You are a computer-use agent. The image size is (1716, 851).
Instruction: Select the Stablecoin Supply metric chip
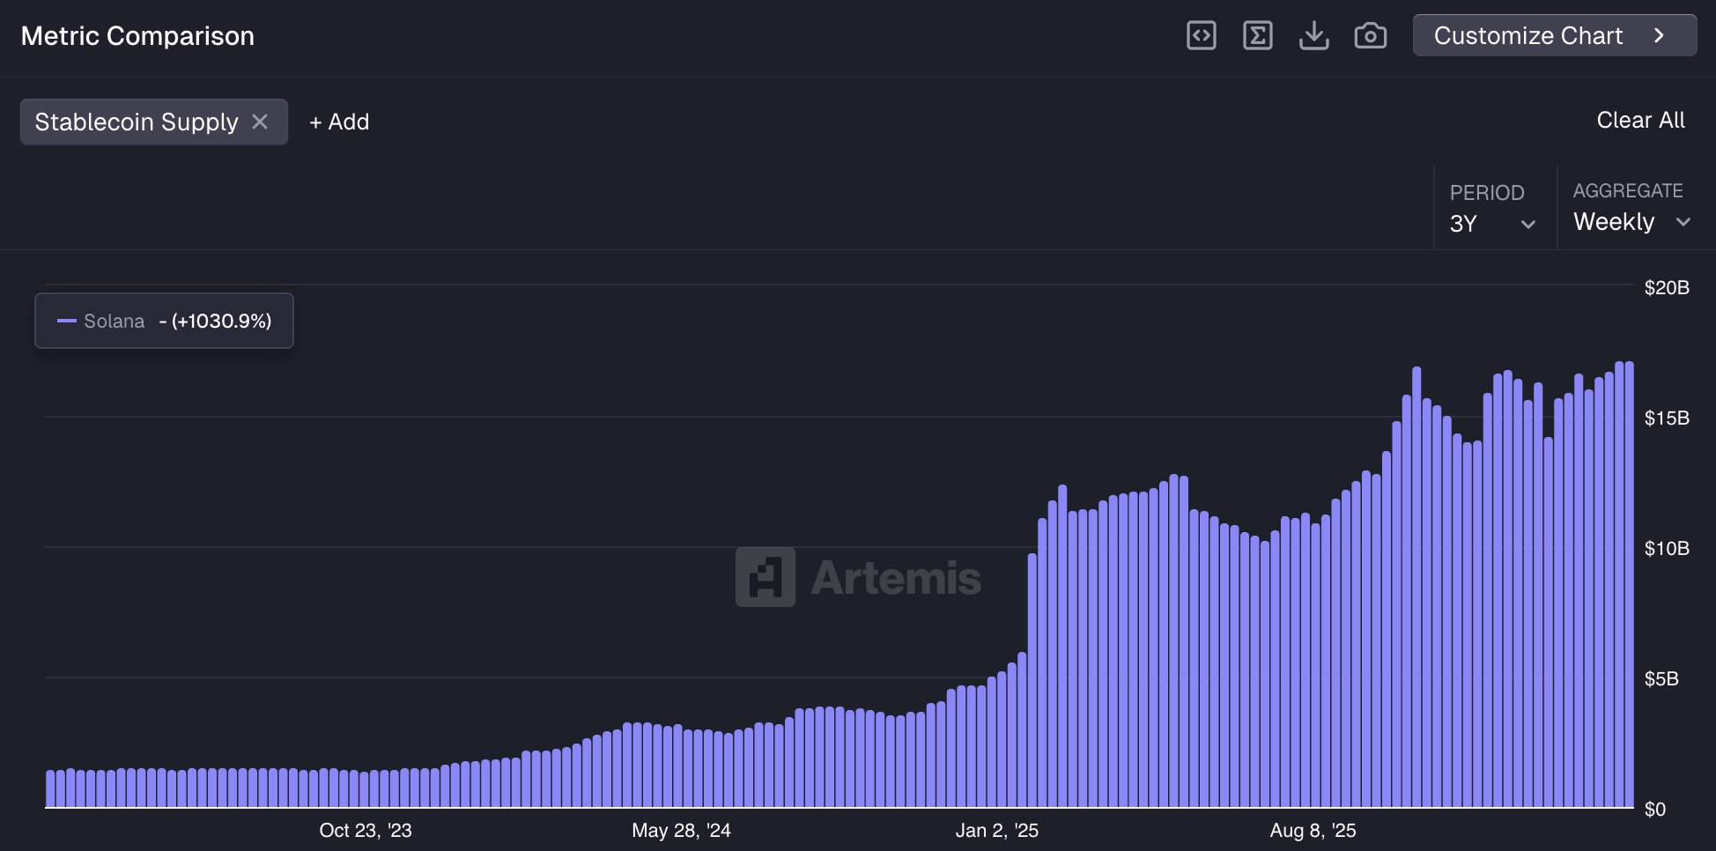pos(154,122)
